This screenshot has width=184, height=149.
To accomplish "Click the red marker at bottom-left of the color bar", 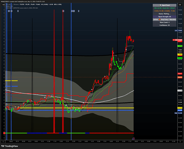I will coord(4,133).
